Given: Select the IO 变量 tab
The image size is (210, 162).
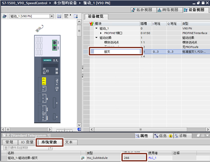Looking at the screenshot, I should coord(27,142).
